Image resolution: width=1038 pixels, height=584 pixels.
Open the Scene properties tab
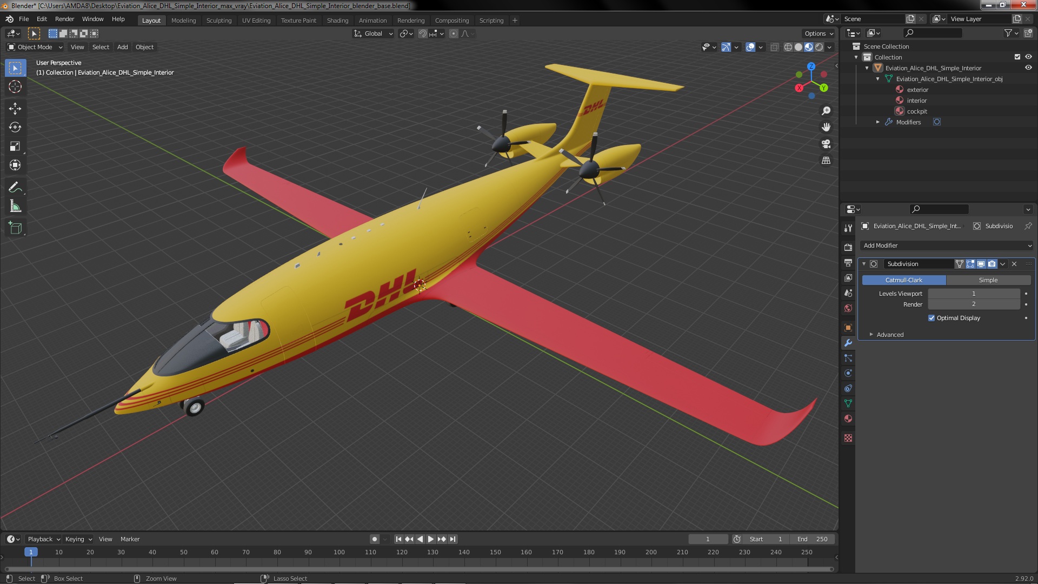click(848, 293)
